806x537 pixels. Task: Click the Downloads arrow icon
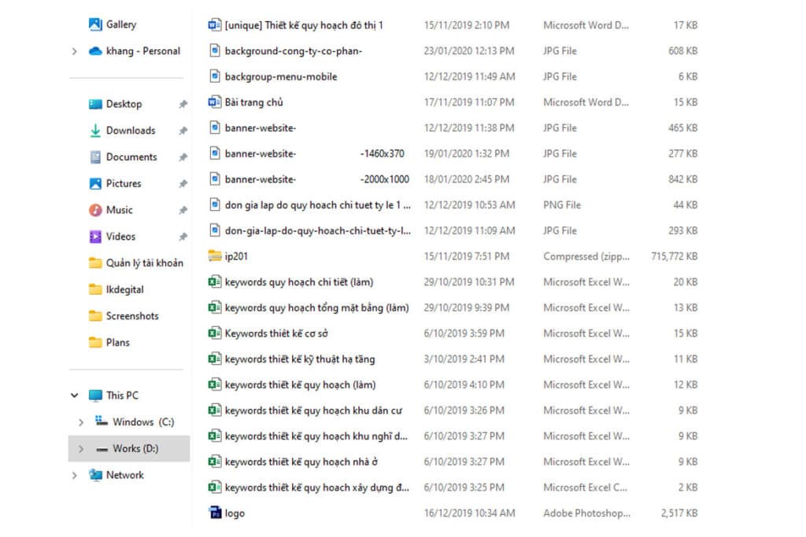click(x=95, y=131)
